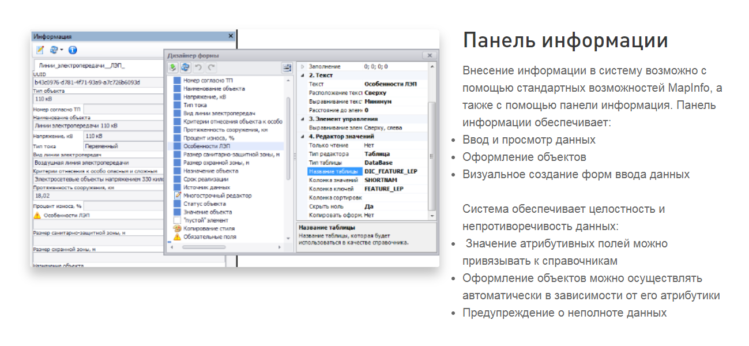Select 'Статус объекта' in designer list
The image size is (749, 346).
205,204
